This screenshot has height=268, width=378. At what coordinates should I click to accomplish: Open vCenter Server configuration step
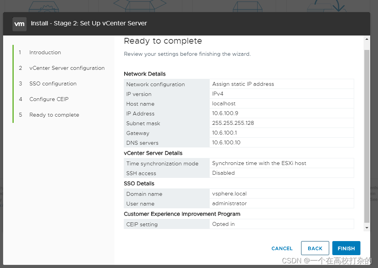(67, 68)
